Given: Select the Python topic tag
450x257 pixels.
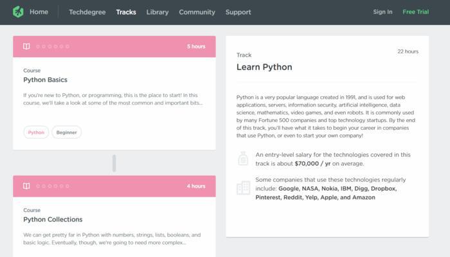Looking at the screenshot, I should tap(36, 132).
